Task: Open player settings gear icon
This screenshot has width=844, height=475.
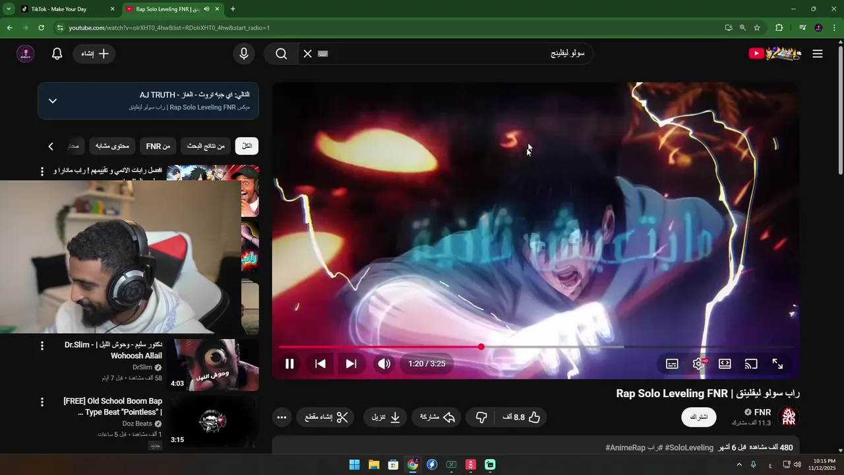Action: [699, 364]
